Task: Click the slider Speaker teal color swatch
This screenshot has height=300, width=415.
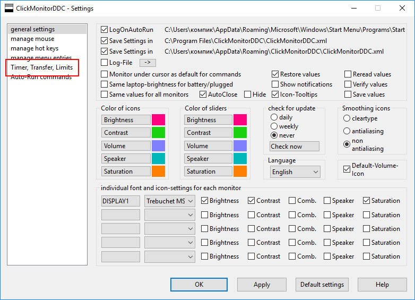Action: [x=240, y=159]
